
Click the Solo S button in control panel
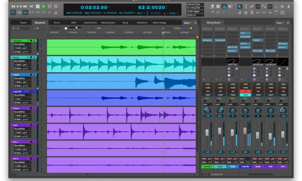(218, 13)
